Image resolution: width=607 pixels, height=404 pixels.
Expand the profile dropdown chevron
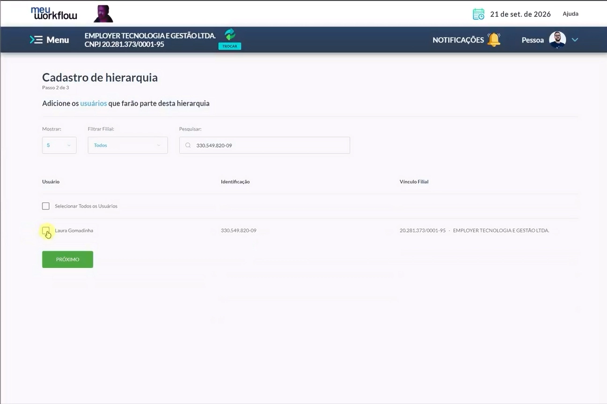pos(575,40)
